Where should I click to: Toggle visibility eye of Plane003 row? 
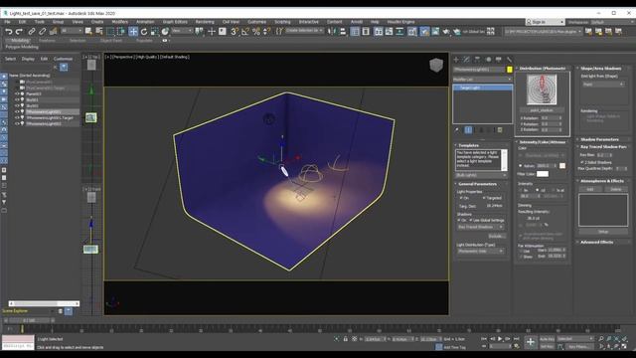coord(17,93)
